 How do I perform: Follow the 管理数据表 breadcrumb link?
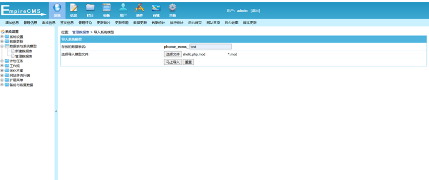81,32
